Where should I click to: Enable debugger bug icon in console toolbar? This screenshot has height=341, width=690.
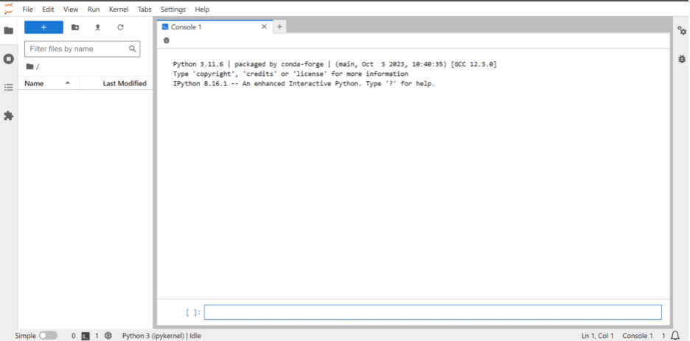pyautogui.click(x=167, y=41)
